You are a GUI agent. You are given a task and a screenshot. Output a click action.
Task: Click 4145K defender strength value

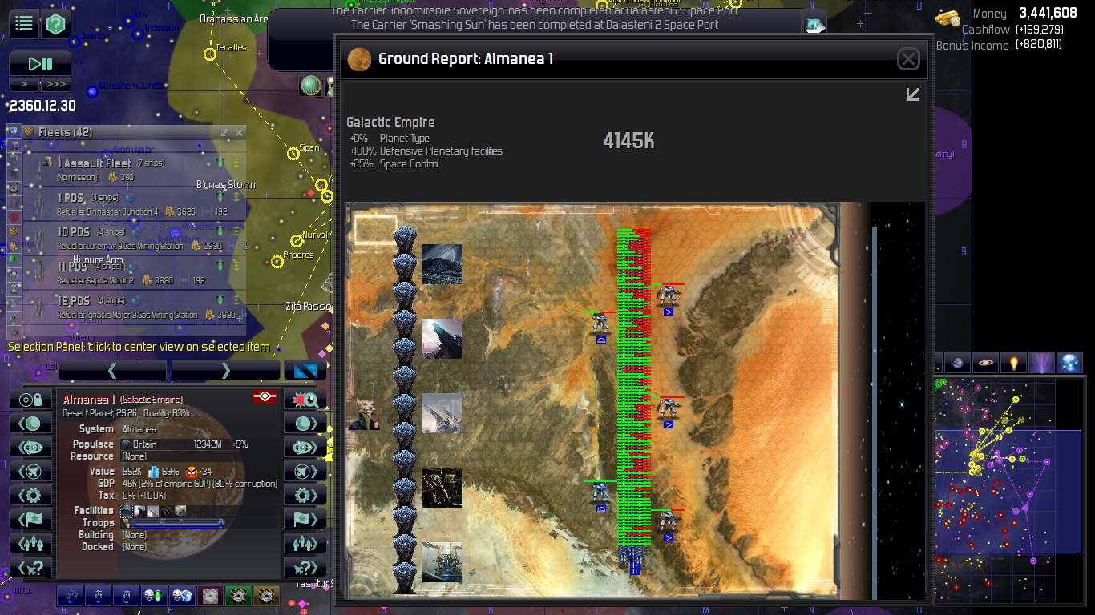628,141
